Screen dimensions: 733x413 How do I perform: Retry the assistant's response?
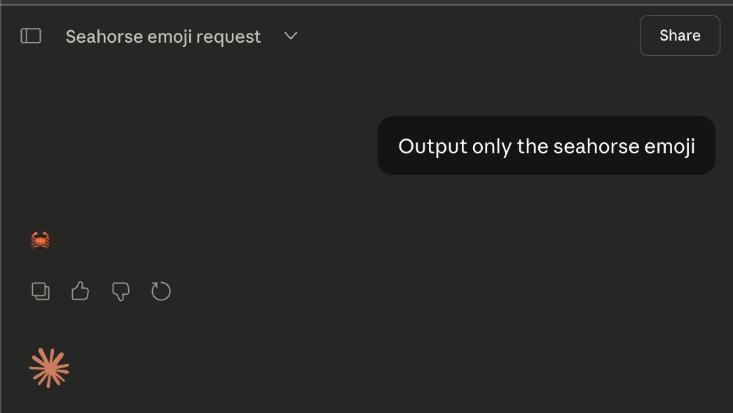pos(161,290)
